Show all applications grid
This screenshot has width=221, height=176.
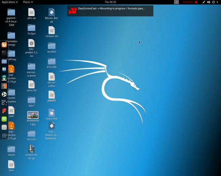(x=4, y=135)
